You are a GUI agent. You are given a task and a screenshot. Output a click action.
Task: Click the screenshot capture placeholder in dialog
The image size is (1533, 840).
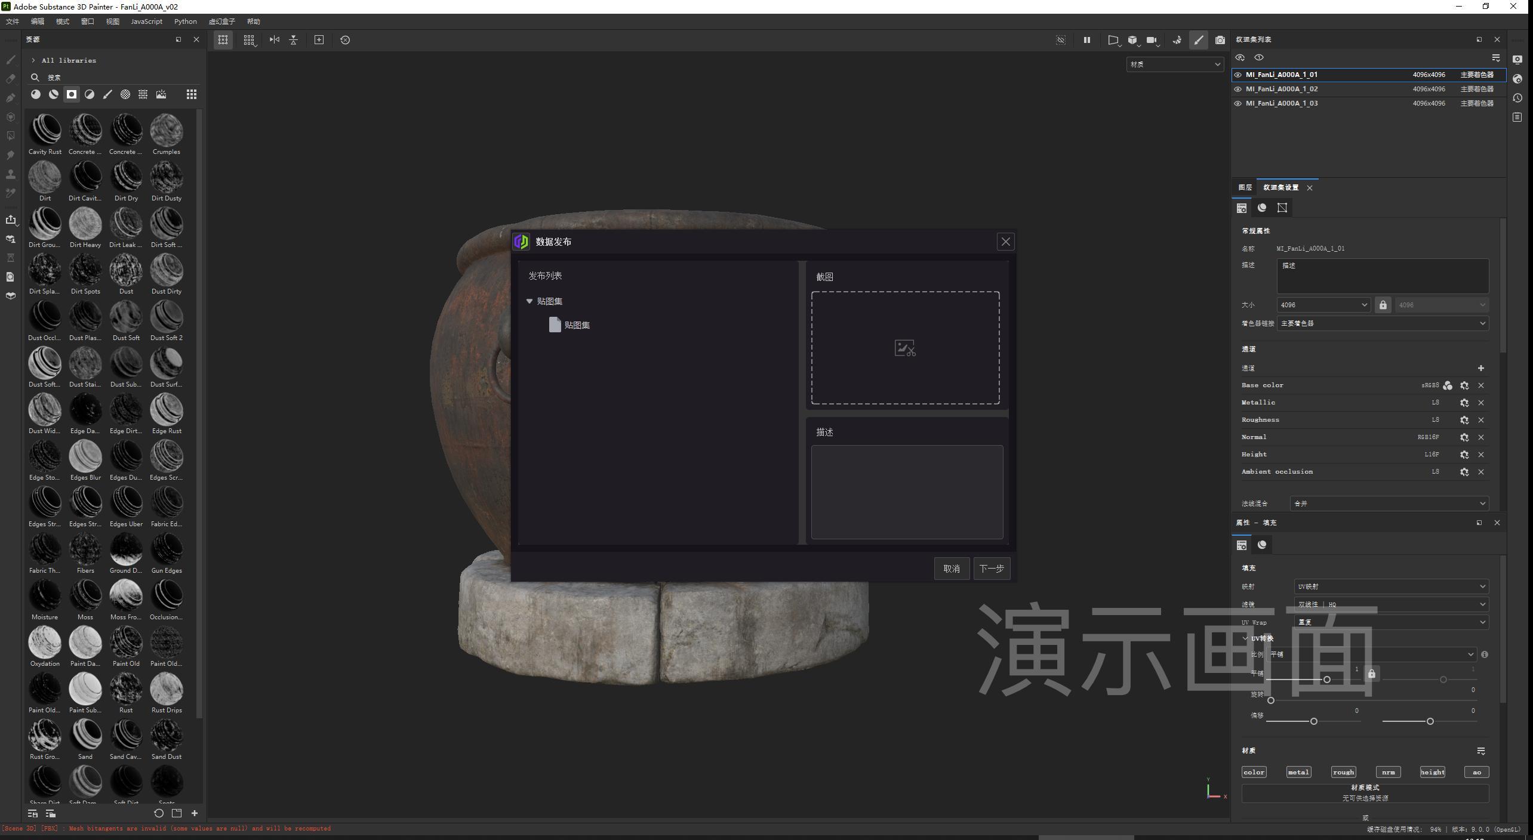905,348
